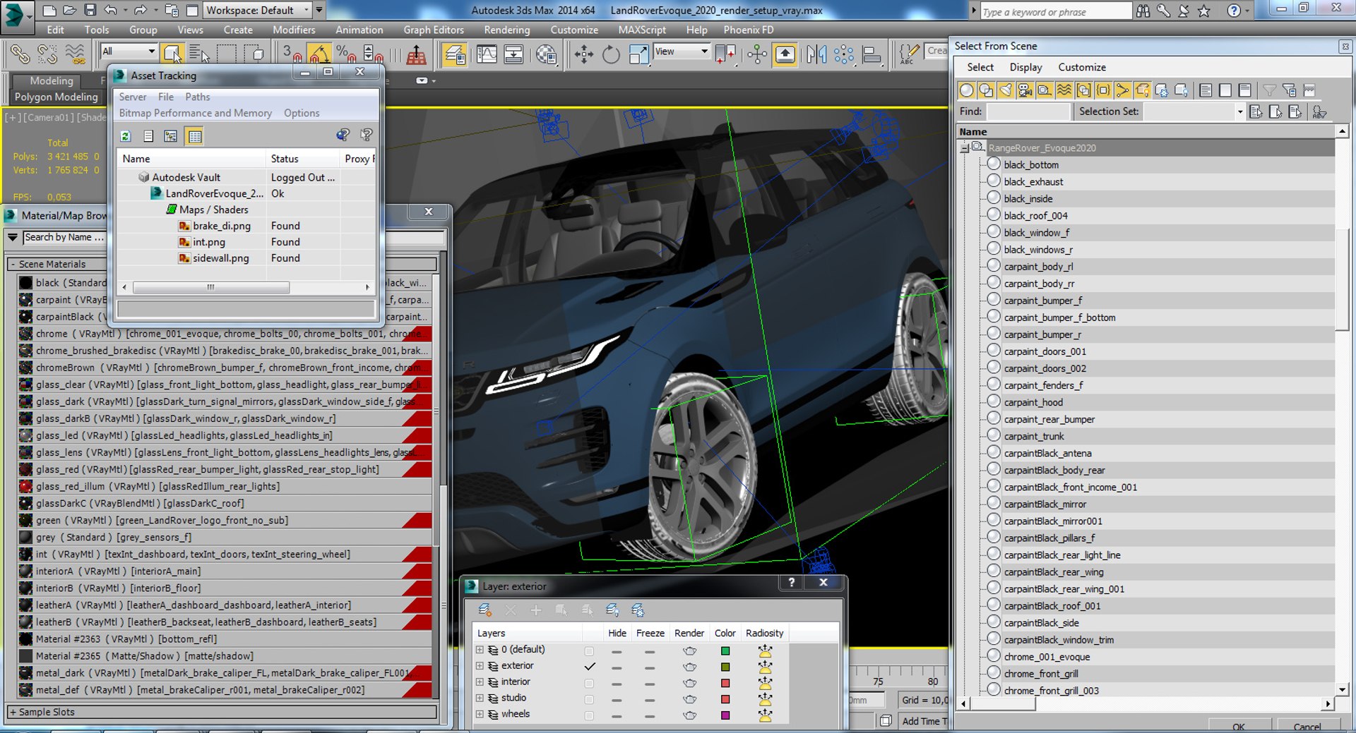
Task: Open Curve Editor from main toolbar
Action: tap(487, 54)
